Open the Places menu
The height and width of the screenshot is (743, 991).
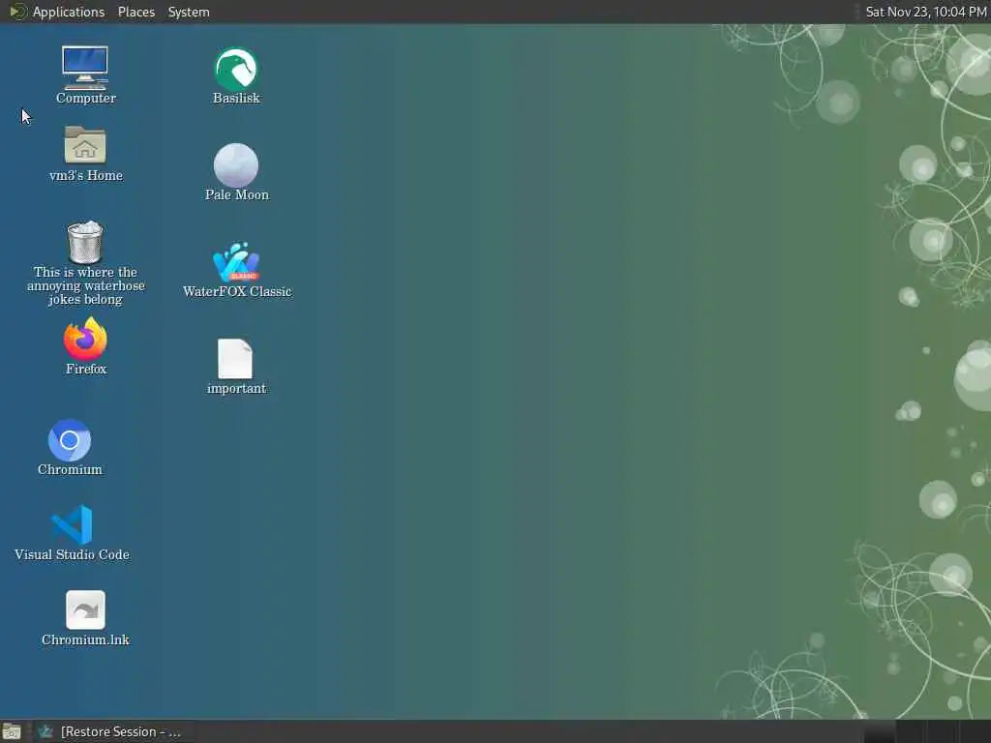(135, 12)
